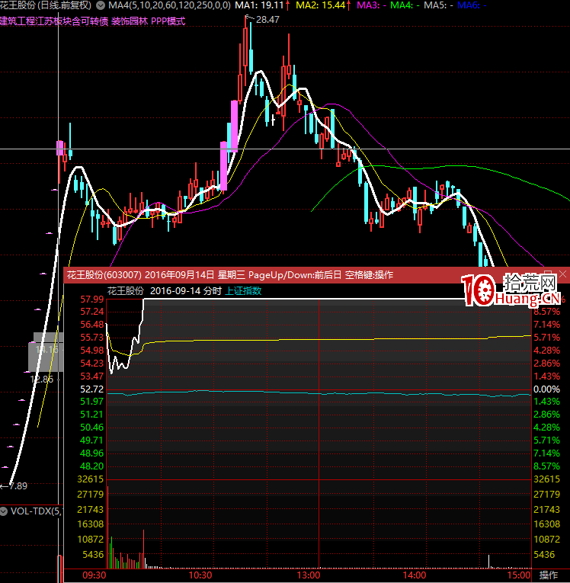
Task: Click the green MA4 indicator label
Action: click(401, 5)
